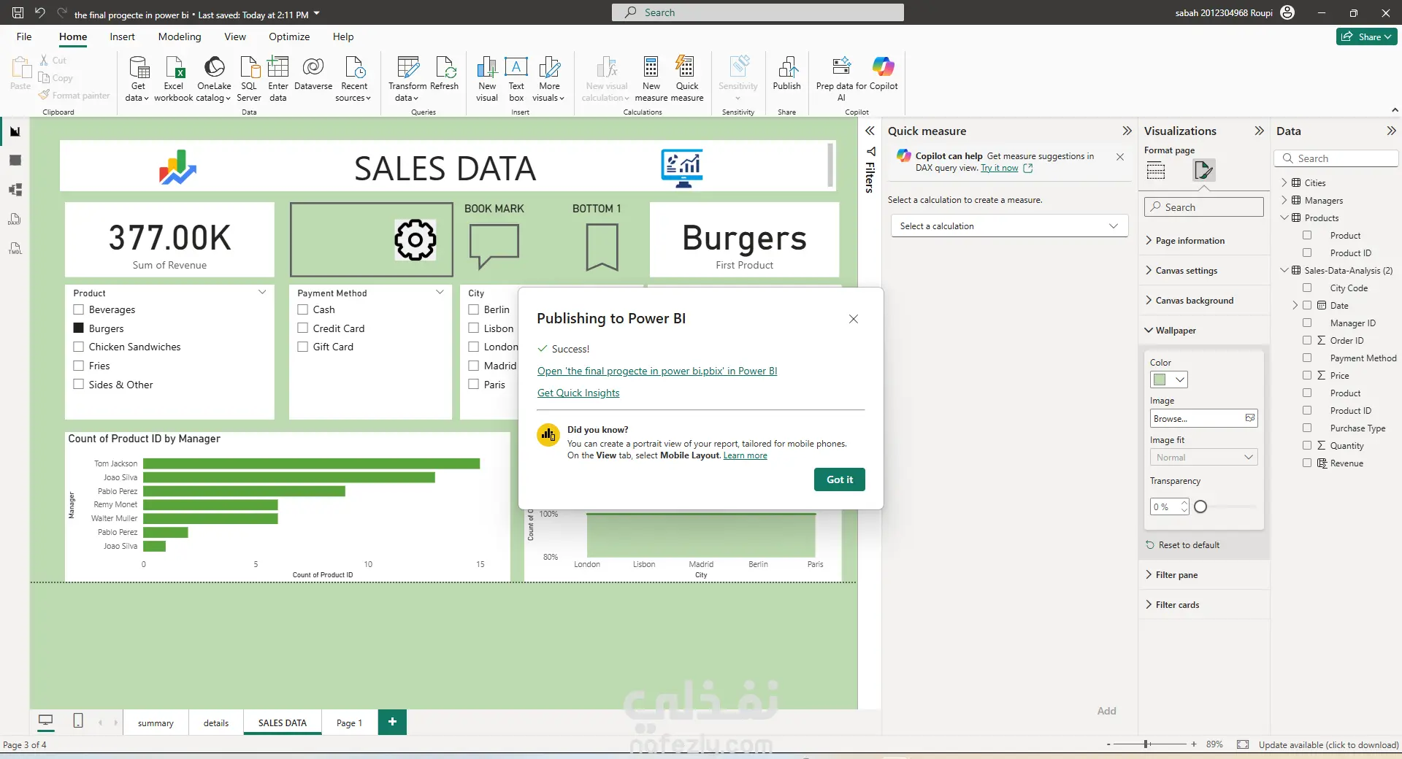Click the zoom slider in status bar
Screen dimensions: 1402x759
click(1146, 744)
